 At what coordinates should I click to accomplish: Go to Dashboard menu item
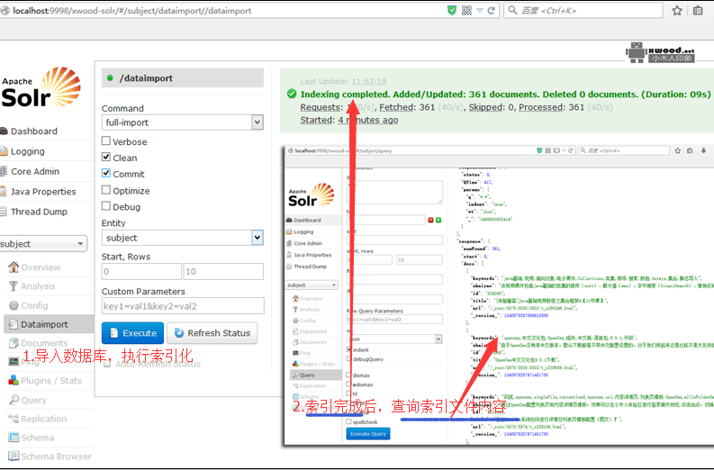[34, 131]
